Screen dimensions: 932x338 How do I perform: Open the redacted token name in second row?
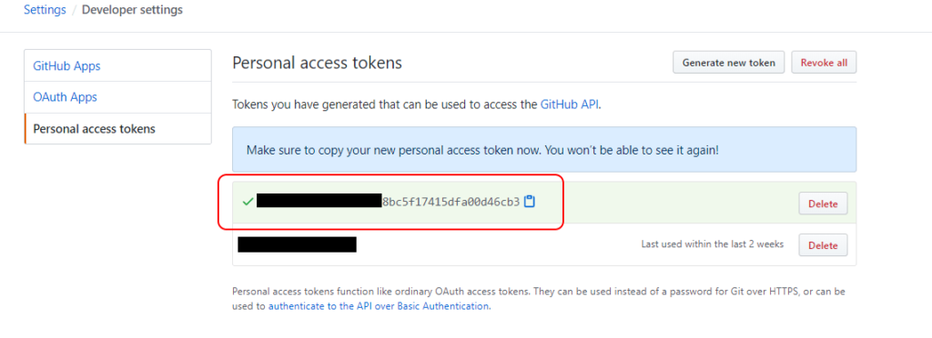(298, 244)
